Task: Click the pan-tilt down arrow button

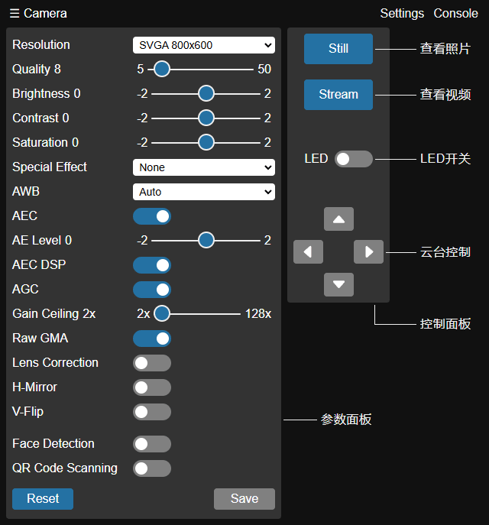Action: [338, 284]
